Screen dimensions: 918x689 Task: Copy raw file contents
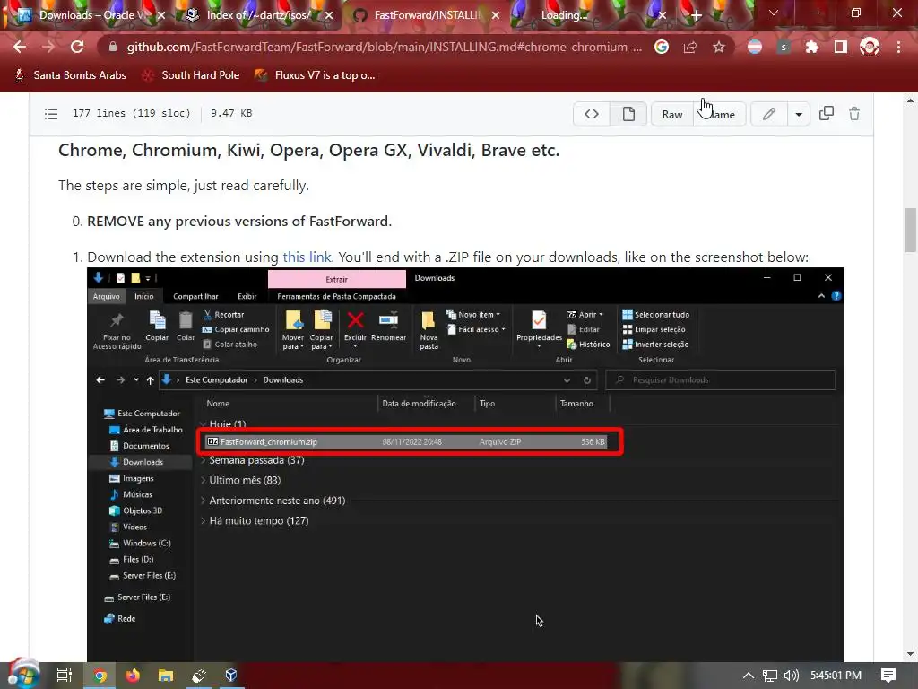coord(826,113)
